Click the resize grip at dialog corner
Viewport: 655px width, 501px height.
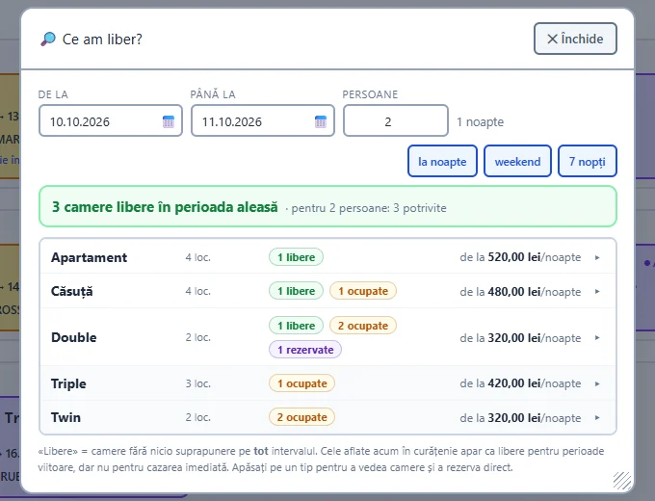[622, 480]
